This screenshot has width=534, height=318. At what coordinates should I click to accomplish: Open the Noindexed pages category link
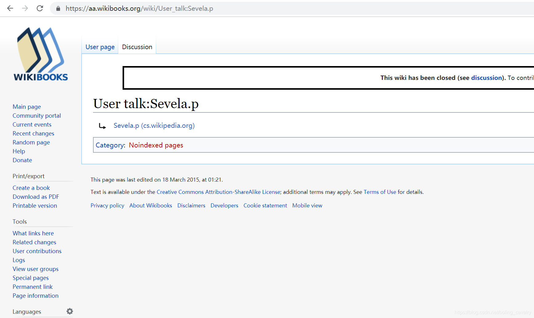tap(156, 145)
